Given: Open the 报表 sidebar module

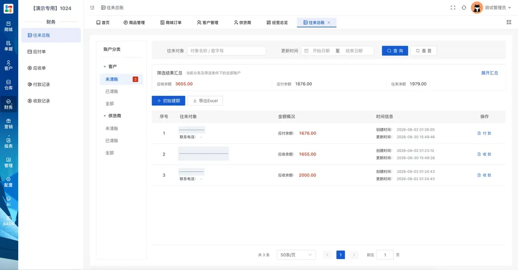Looking at the screenshot, I should (9, 143).
